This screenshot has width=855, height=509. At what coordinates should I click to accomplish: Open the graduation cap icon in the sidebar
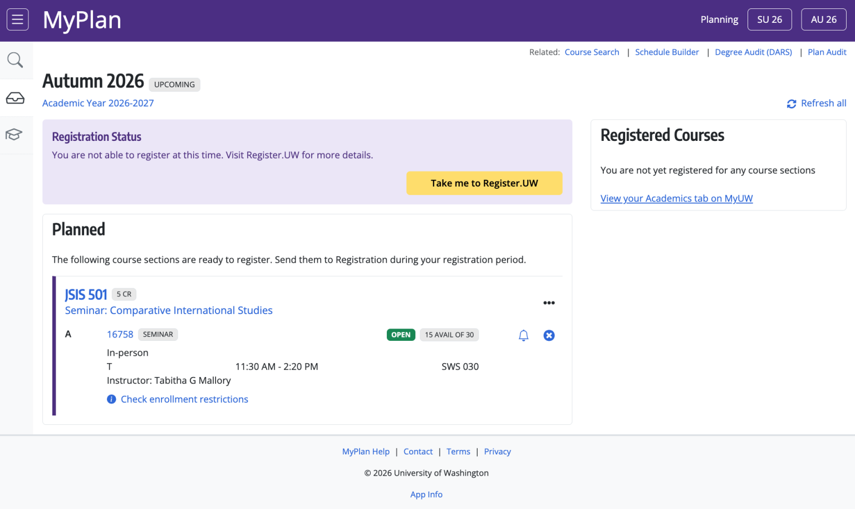[x=14, y=134]
